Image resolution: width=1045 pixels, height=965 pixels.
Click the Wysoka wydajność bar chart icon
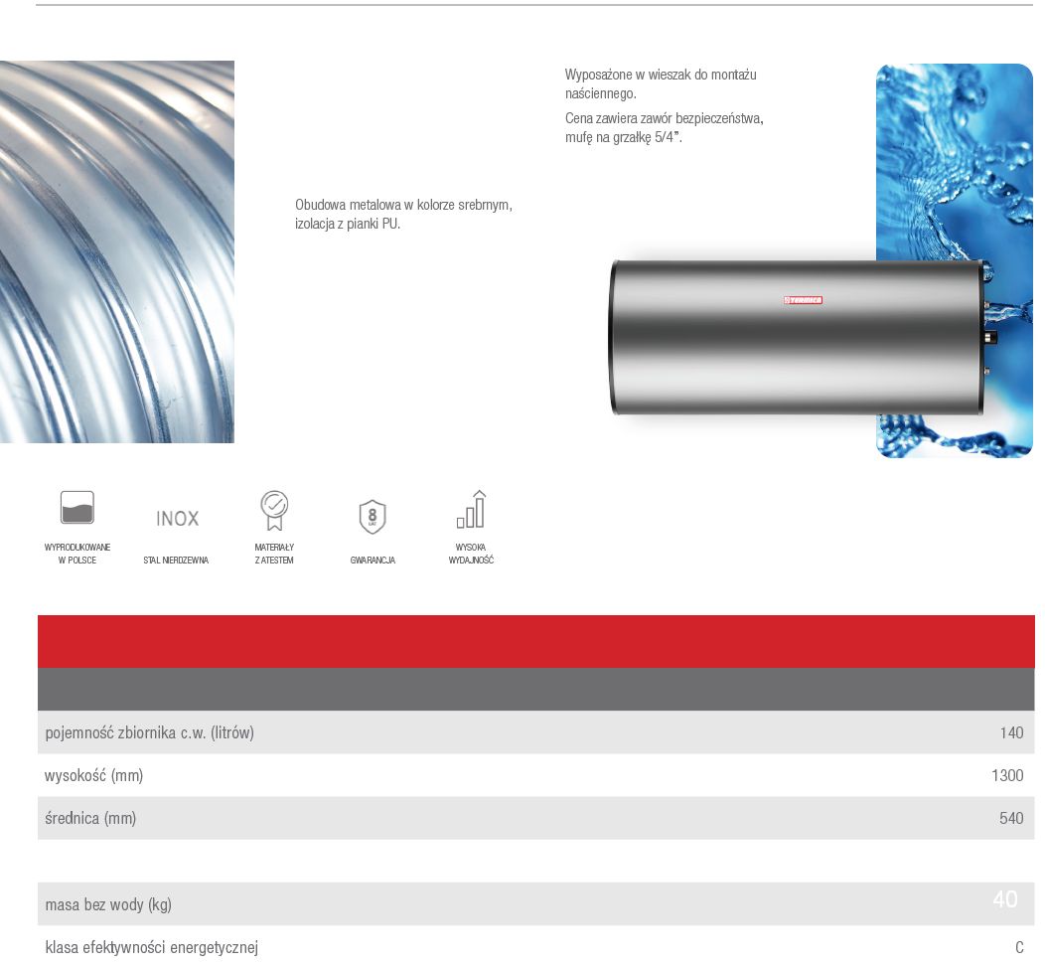tap(471, 510)
